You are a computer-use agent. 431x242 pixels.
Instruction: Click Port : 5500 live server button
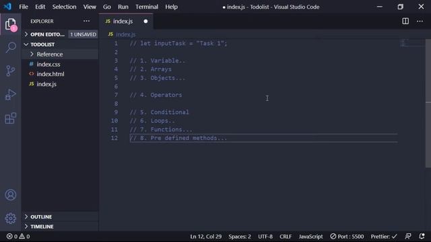tap(347, 236)
